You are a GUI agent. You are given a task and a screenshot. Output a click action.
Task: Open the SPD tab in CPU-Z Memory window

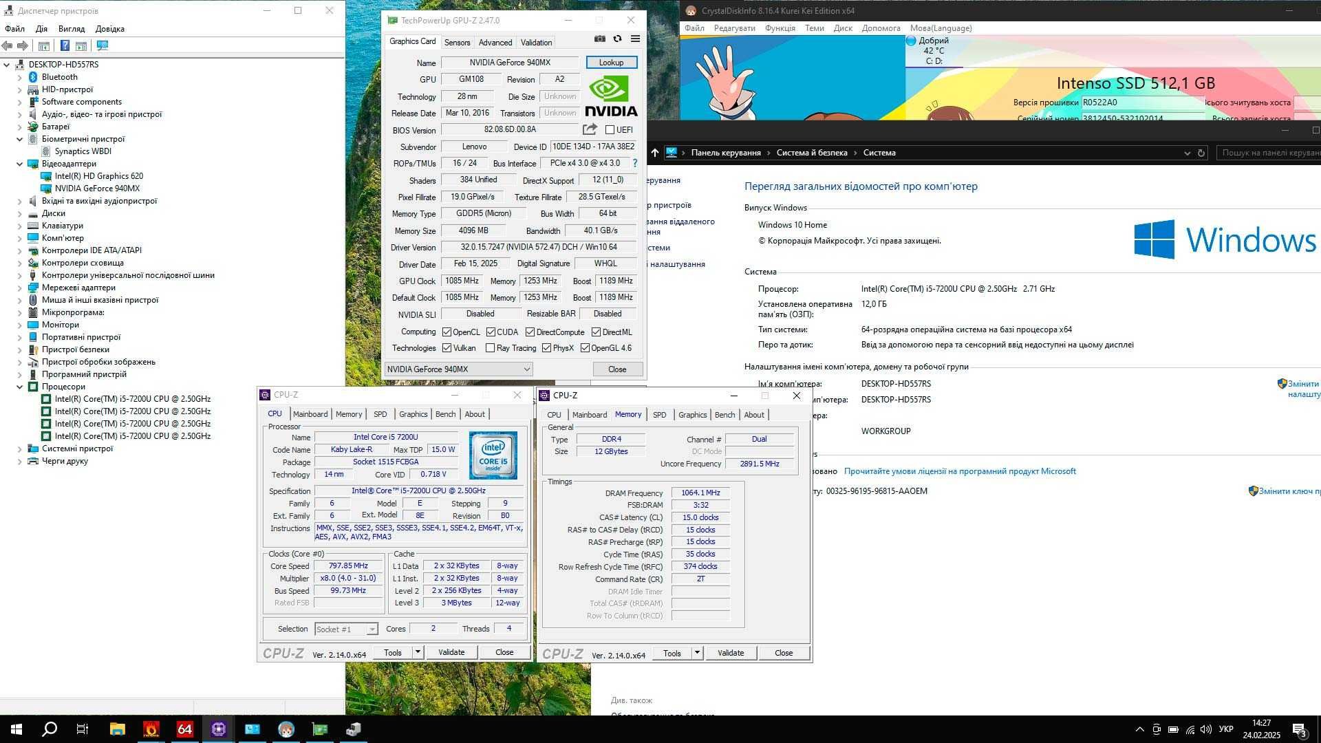point(659,415)
